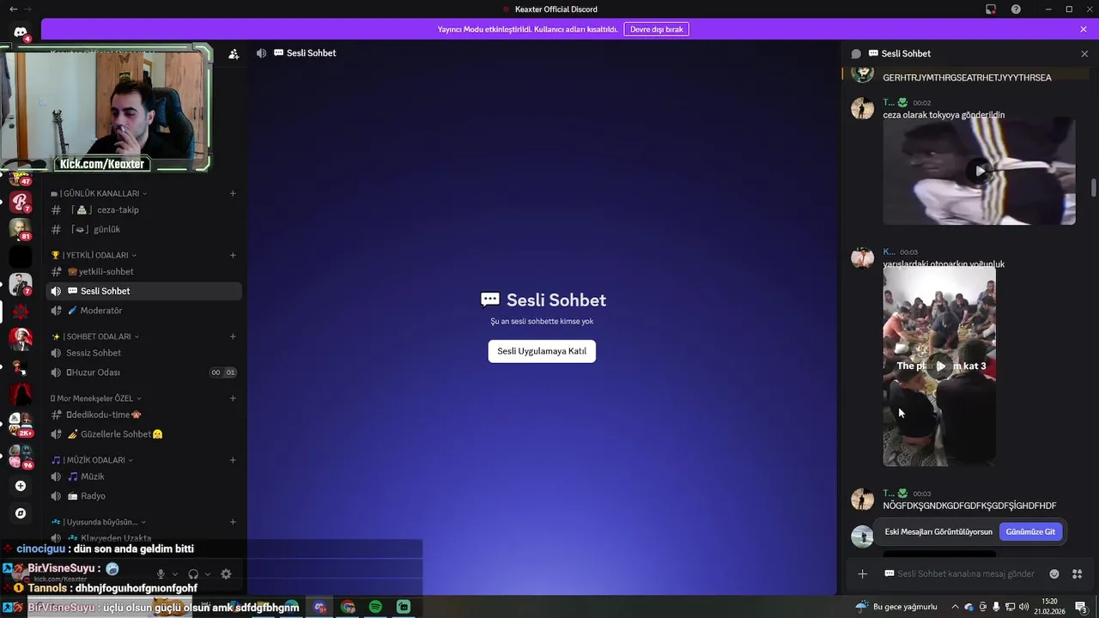The image size is (1099, 618).
Task: Open the emoji picker in message box
Action: 1054,574
